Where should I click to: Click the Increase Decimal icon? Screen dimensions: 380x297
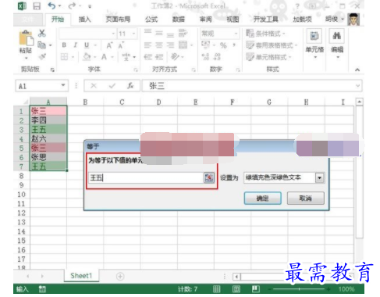[x=205, y=56]
